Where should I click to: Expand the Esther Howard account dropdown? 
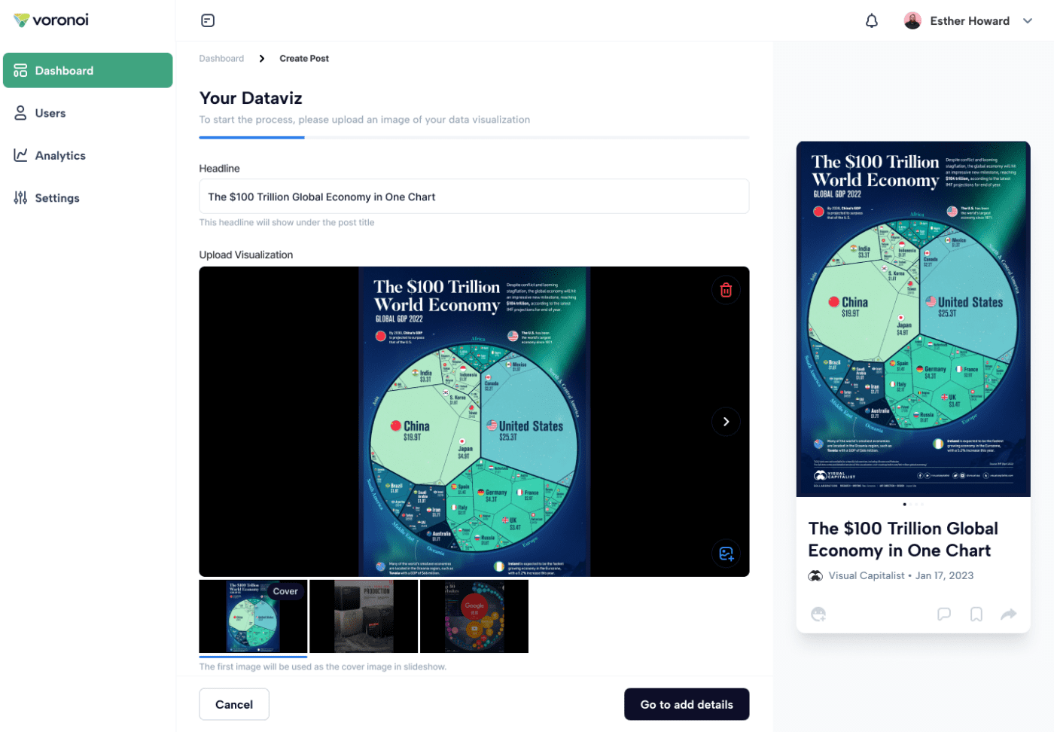1028,20
